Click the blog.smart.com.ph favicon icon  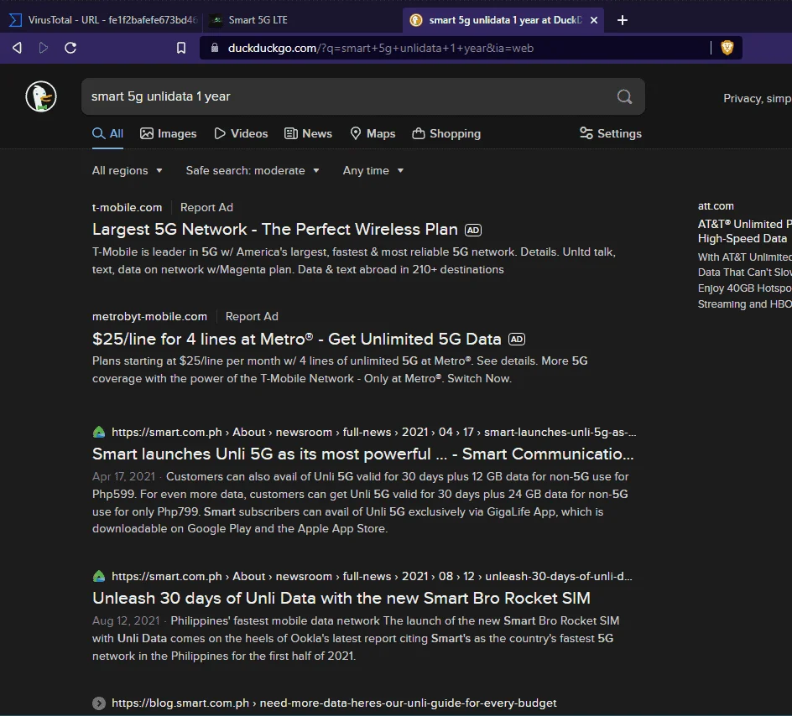click(x=99, y=703)
